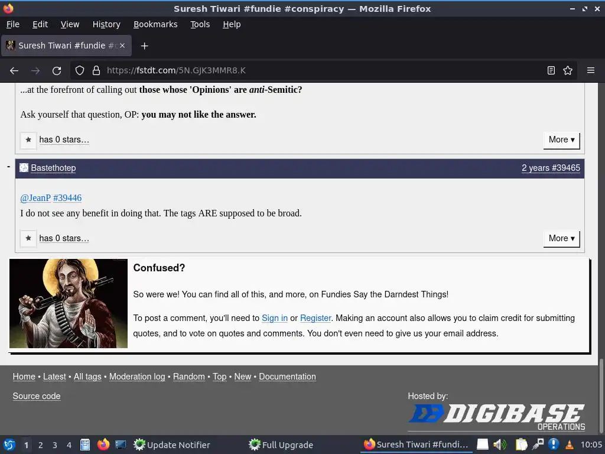Open the Documentation footer link

(x=287, y=377)
